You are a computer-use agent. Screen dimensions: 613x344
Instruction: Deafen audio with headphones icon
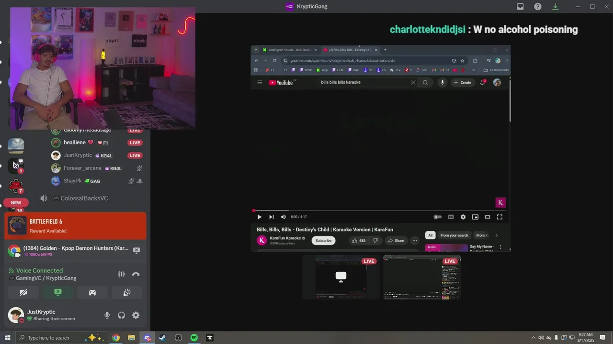(x=122, y=315)
